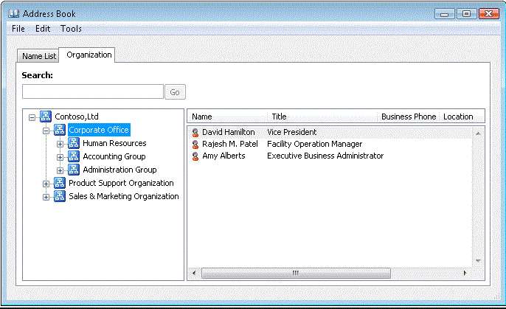Open the Tools menu
506x309 pixels.
pyautogui.click(x=71, y=29)
